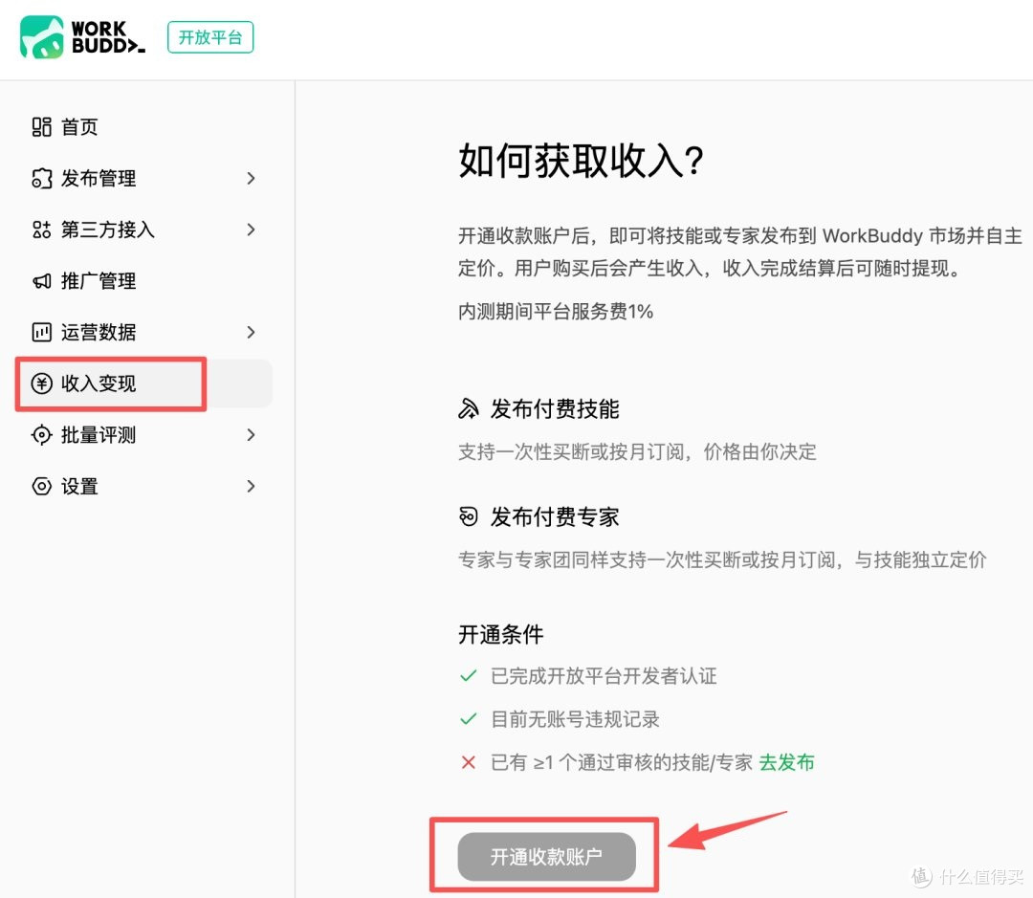Click the 如何获取收入? title
1033x898 pixels.
pyautogui.click(x=582, y=160)
